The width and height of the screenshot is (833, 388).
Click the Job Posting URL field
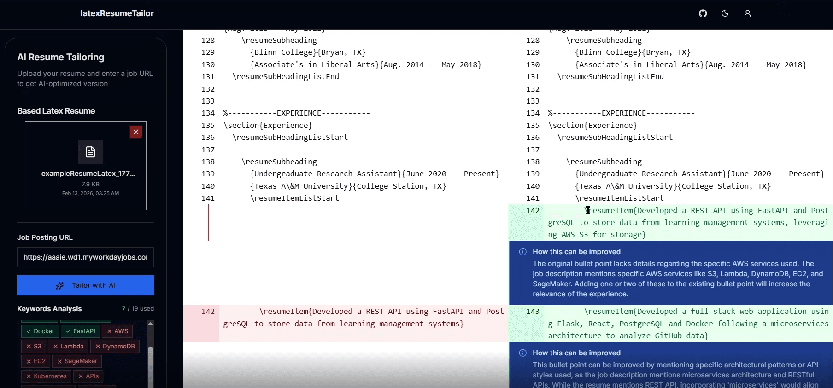(x=85, y=257)
